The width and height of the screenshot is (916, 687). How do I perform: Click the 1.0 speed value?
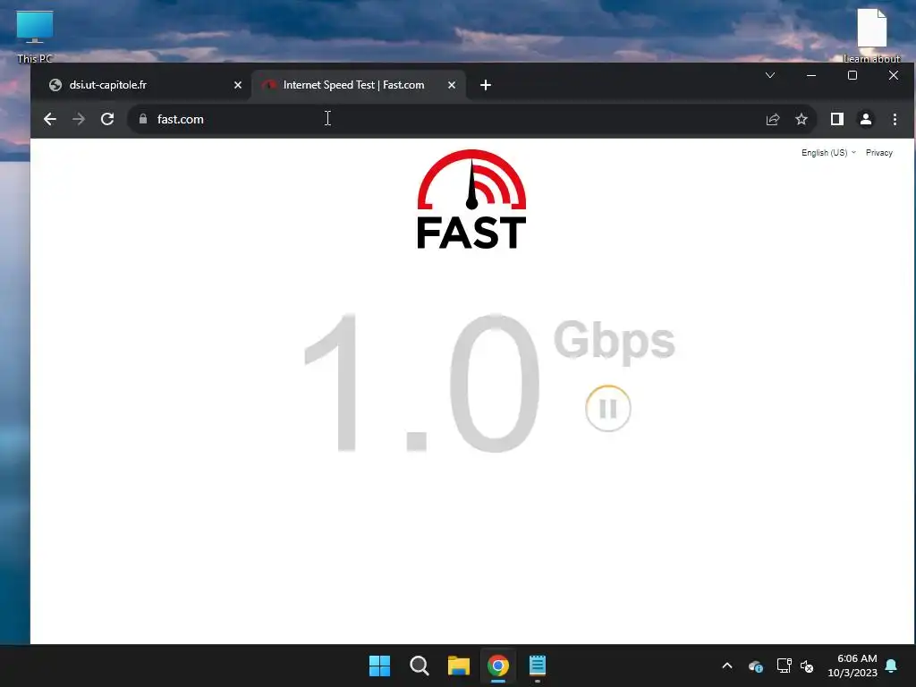coord(422,383)
